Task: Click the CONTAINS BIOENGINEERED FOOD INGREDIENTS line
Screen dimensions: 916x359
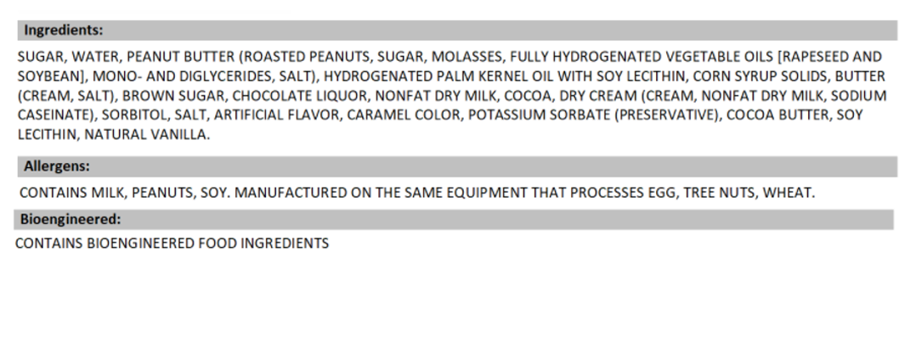Action: coord(172,244)
